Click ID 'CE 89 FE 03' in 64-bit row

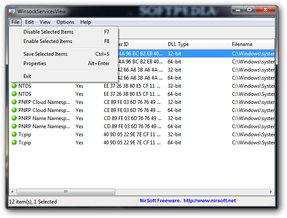point(132,110)
